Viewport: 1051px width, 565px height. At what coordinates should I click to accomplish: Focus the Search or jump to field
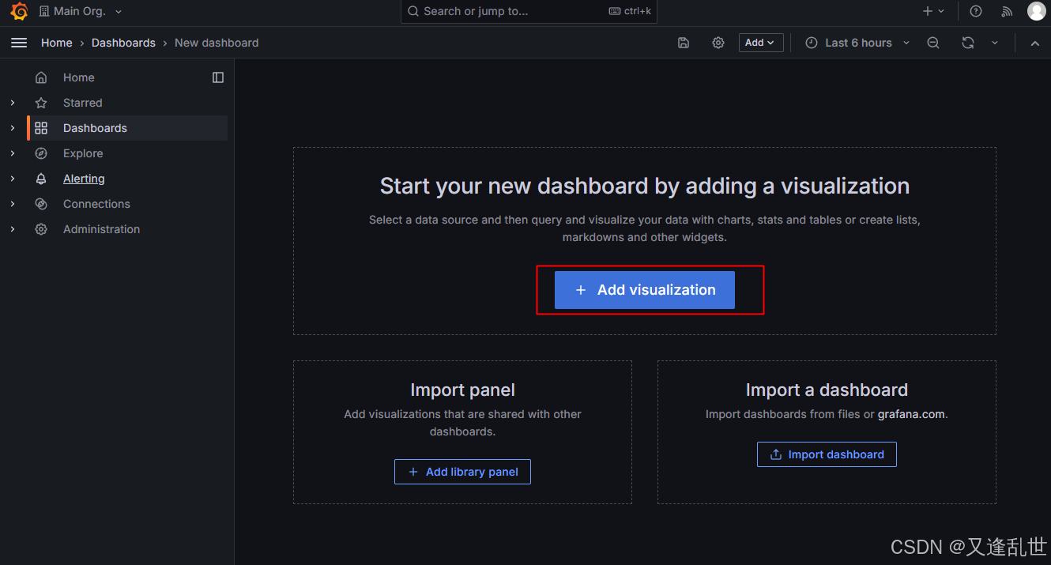coord(529,11)
